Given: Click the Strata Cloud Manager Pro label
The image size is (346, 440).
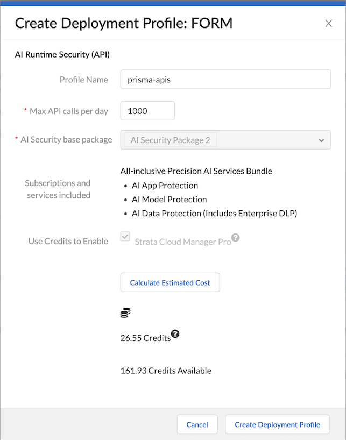Looking at the screenshot, I should pos(182,242).
